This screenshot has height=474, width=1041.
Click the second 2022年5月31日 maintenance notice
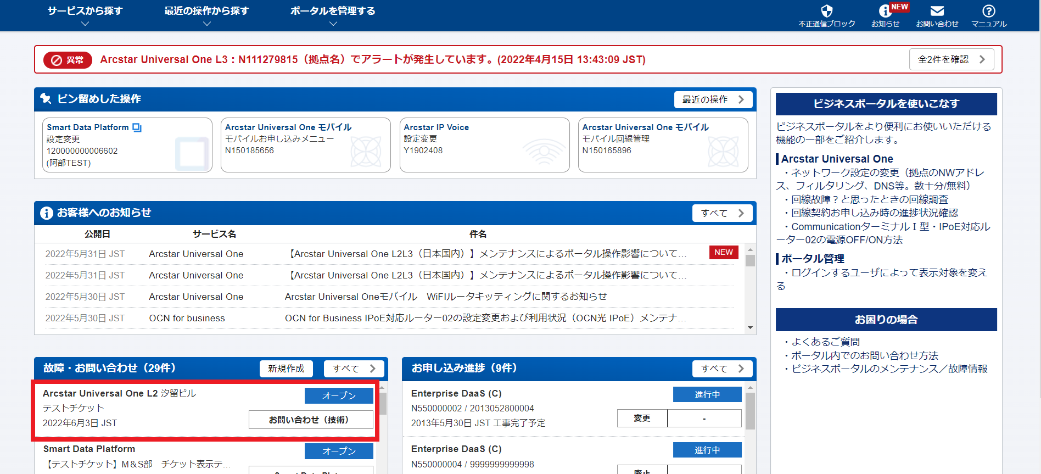(389, 275)
